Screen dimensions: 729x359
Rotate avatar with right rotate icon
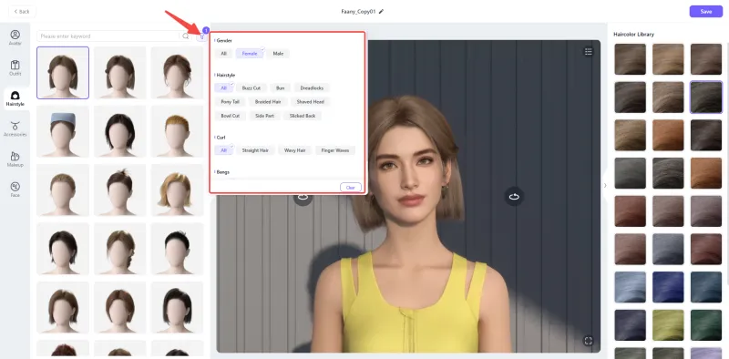(x=514, y=196)
